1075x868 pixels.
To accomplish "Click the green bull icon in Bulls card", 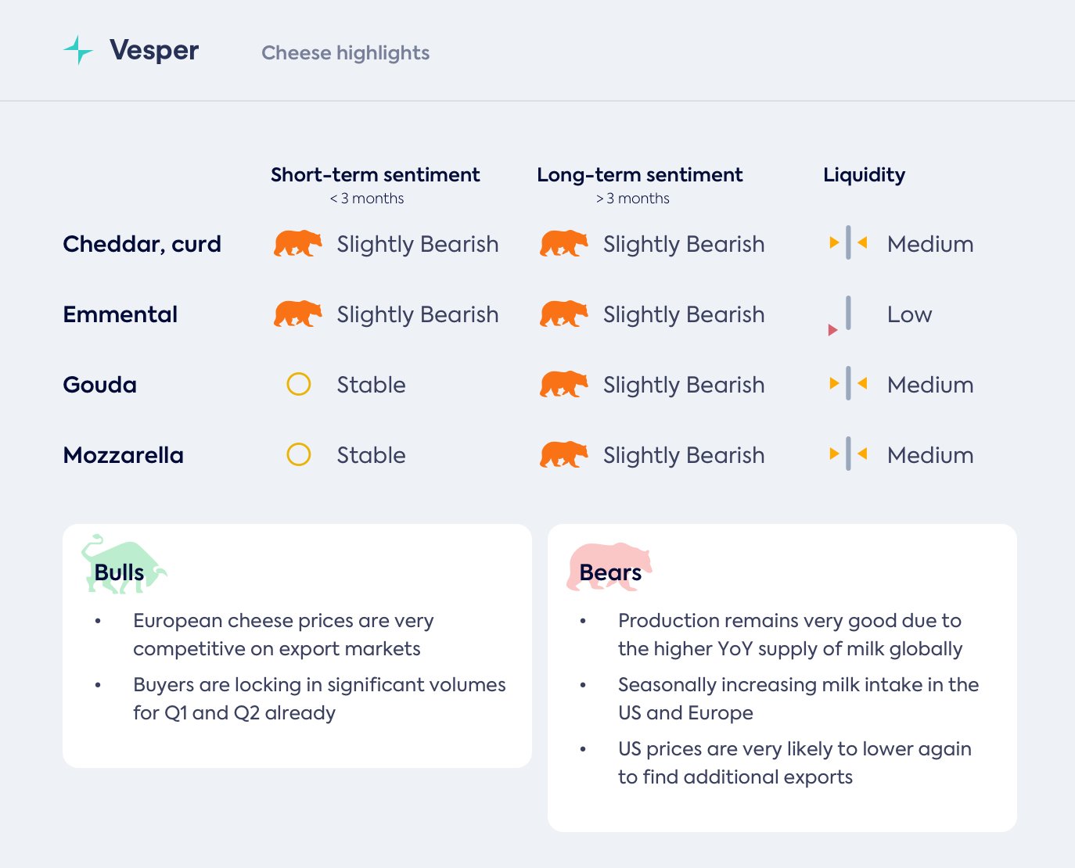I will (x=123, y=565).
